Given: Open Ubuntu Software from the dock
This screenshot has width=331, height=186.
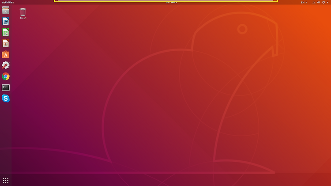Looking at the screenshot, I should click(x=6, y=54).
